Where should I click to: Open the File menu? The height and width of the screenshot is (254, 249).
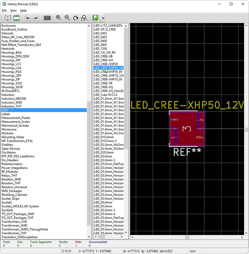(4, 11)
